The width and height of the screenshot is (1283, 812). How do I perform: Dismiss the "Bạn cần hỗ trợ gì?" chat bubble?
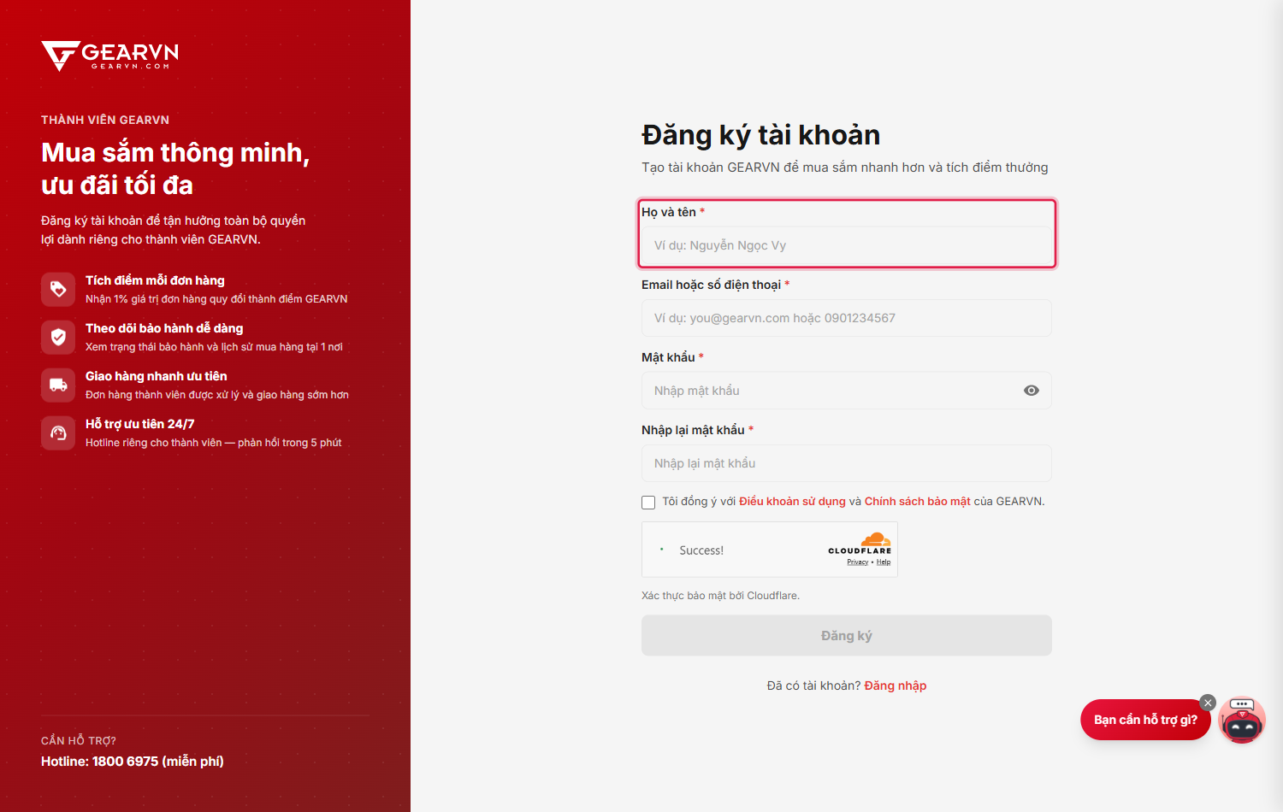click(1208, 703)
